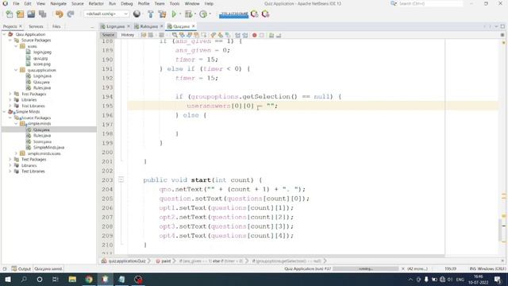The image size is (508, 286).
Task: Switch editor to History view
Action: [x=128, y=35]
